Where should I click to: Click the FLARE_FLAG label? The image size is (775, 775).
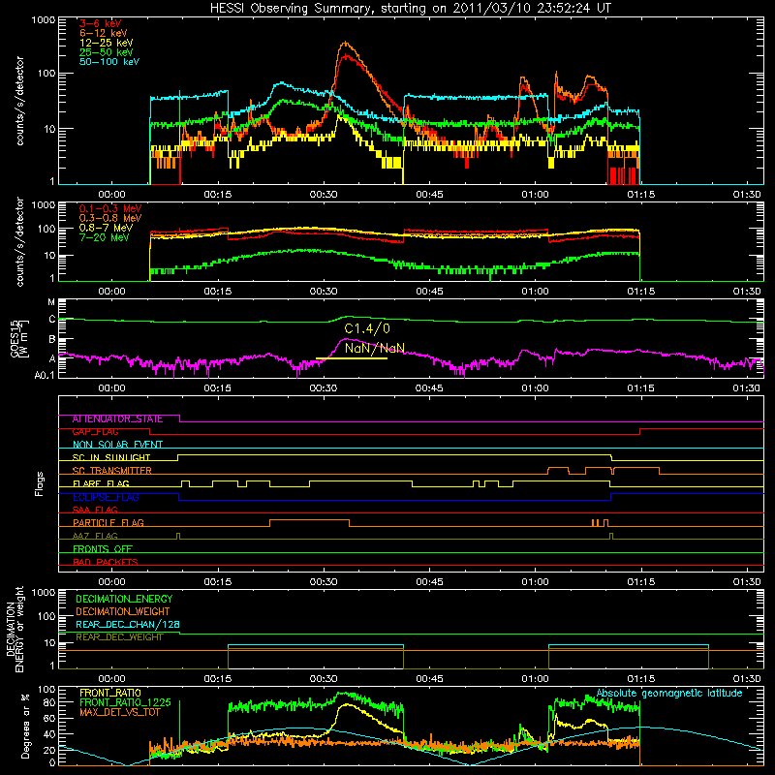pos(101,483)
